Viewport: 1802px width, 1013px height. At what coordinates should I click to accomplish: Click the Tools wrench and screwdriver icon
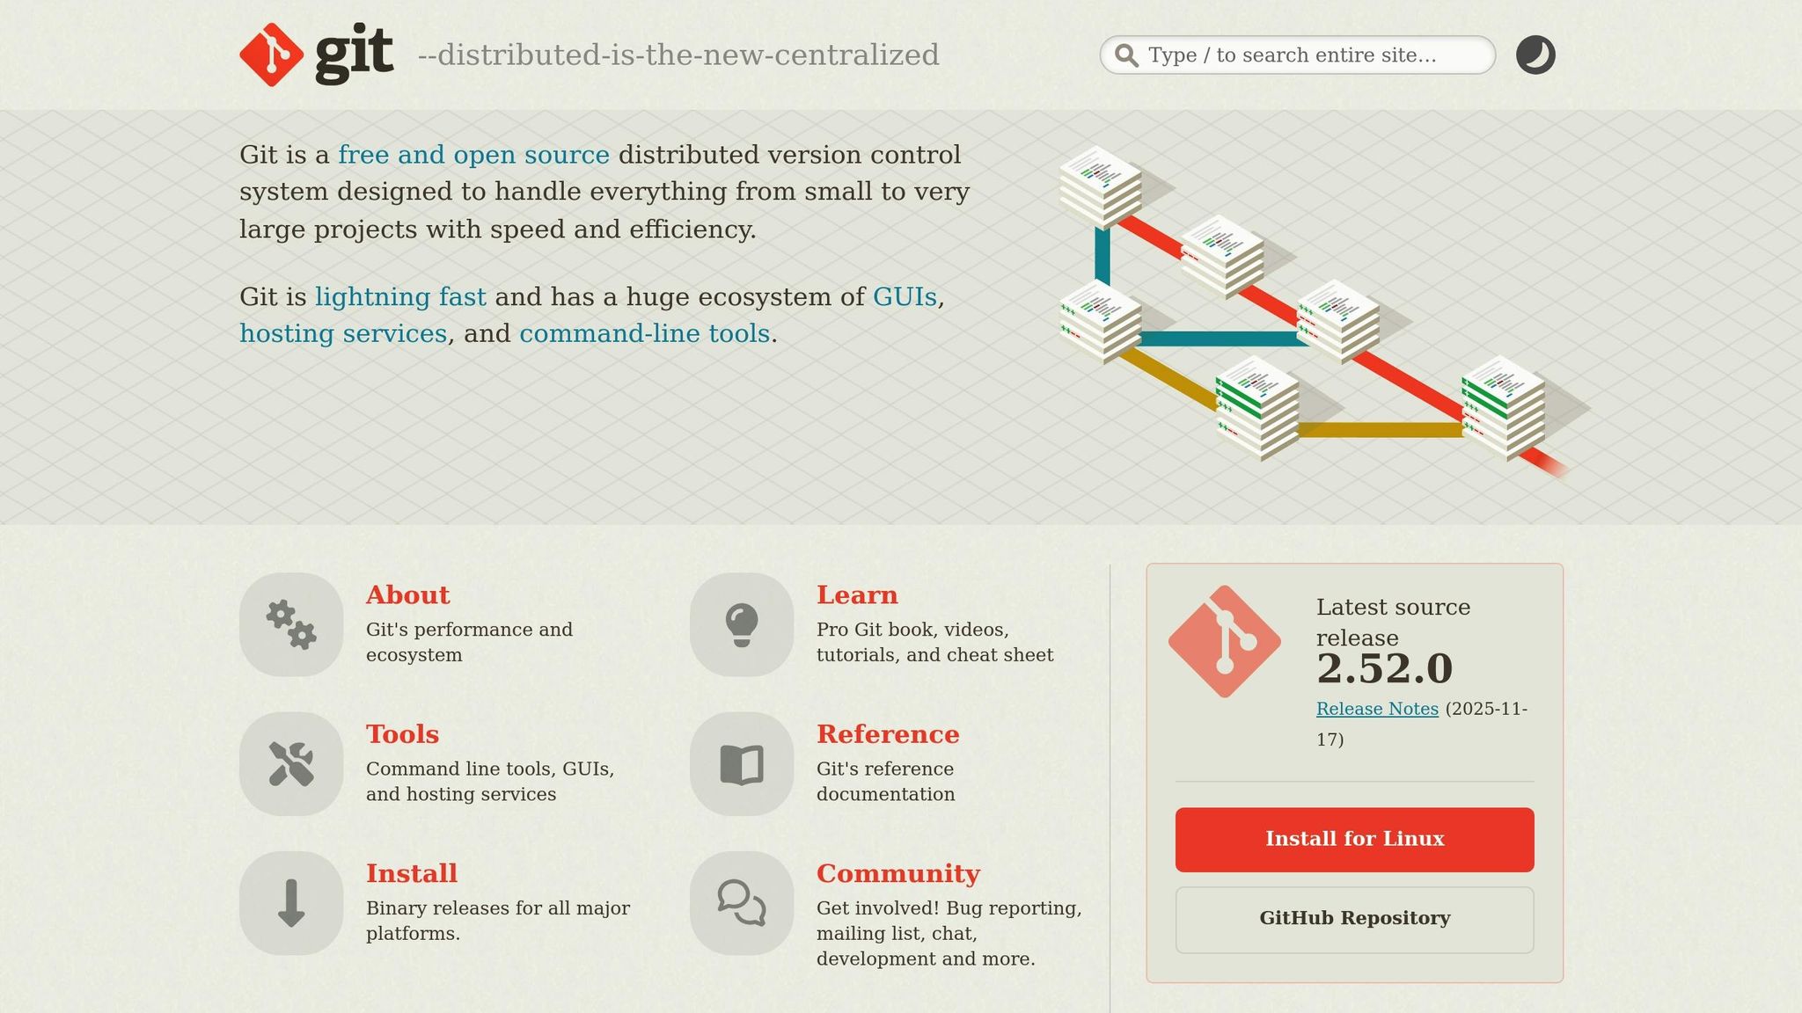pyautogui.click(x=291, y=763)
